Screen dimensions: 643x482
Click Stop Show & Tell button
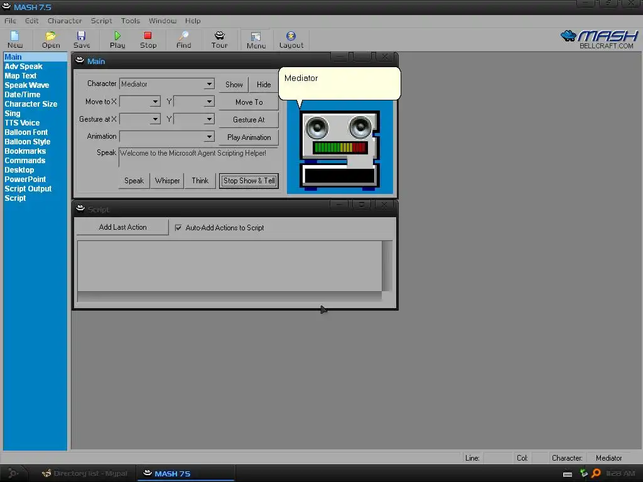tap(249, 181)
